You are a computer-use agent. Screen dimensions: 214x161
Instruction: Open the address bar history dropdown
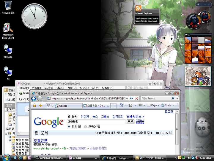tap(127, 98)
